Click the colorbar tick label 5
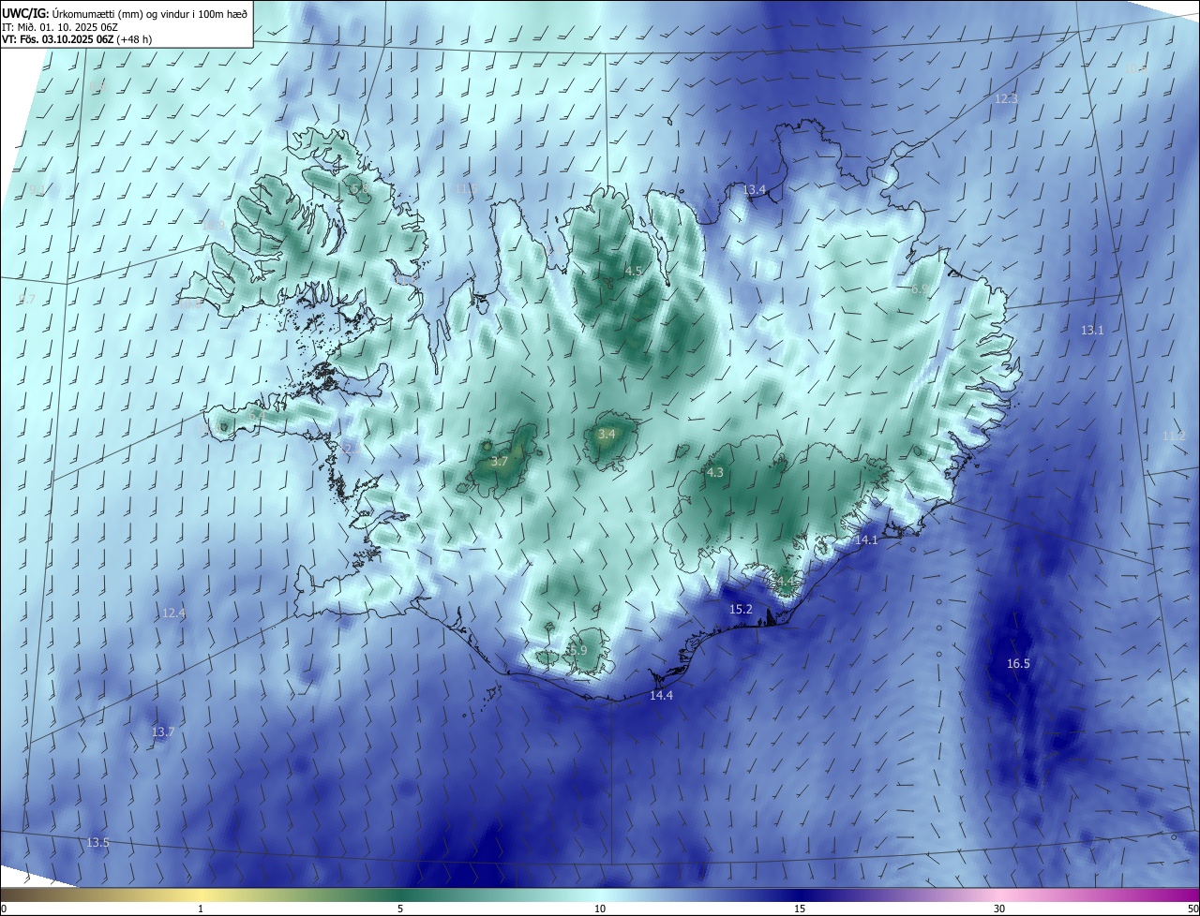1200x916 pixels. pyautogui.click(x=400, y=909)
